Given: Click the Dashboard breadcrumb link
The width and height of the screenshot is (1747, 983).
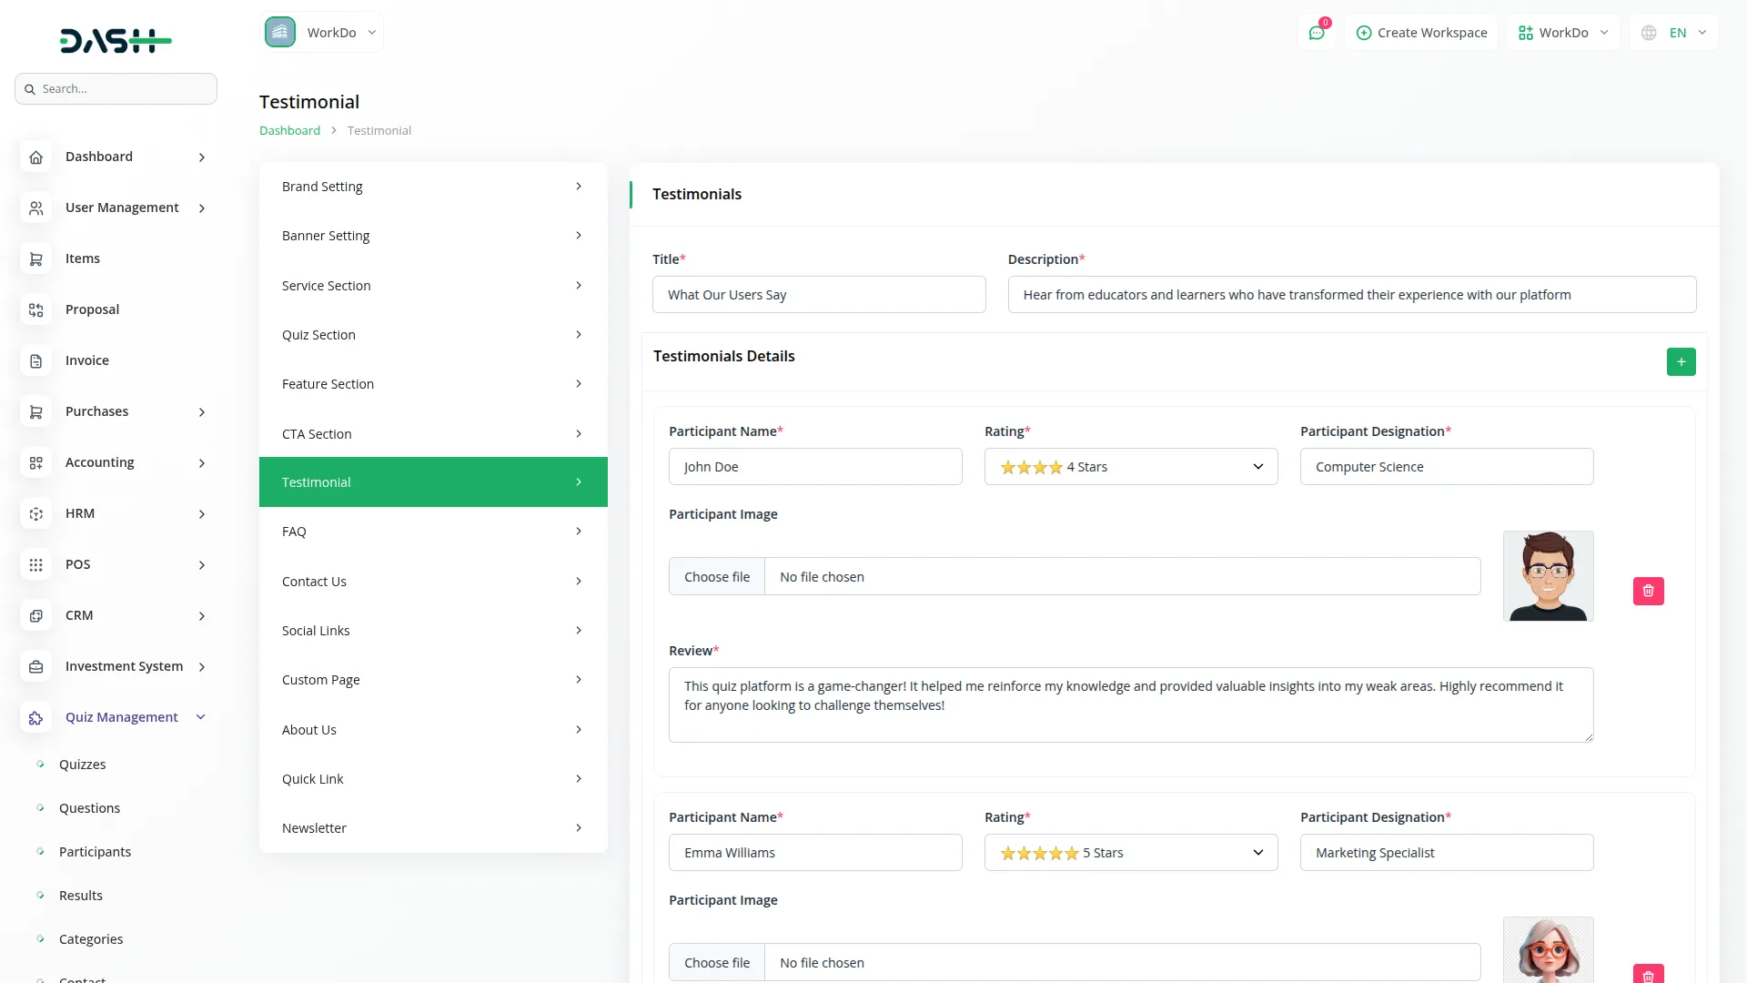Looking at the screenshot, I should click(x=289, y=131).
